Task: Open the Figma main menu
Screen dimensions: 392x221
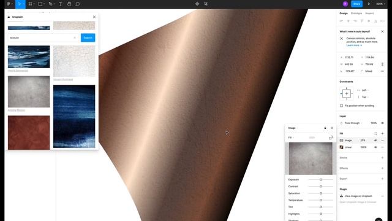Action: point(10,4)
